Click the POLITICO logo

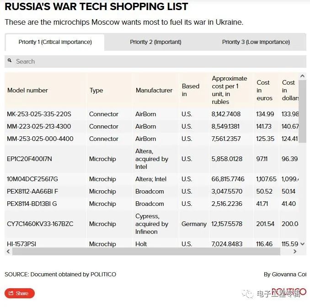point(289,292)
